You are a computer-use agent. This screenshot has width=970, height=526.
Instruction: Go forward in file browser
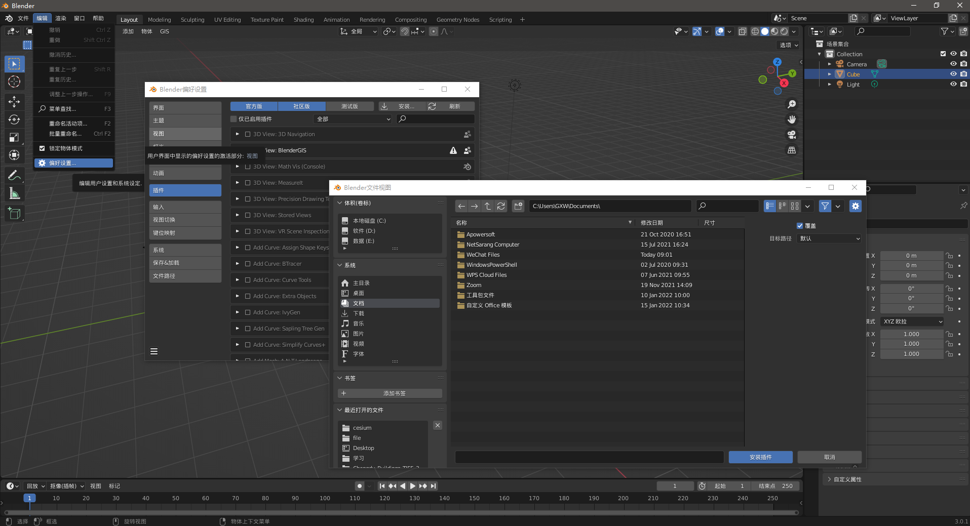[x=475, y=206]
